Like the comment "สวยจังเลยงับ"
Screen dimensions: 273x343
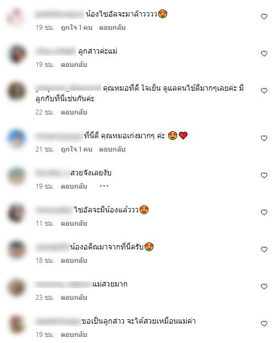point(264,175)
